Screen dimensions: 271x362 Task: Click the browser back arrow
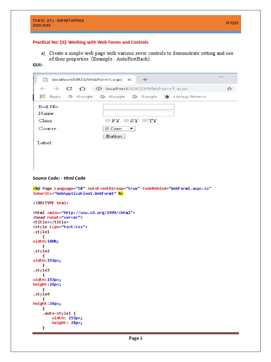pyautogui.click(x=43, y=89)
